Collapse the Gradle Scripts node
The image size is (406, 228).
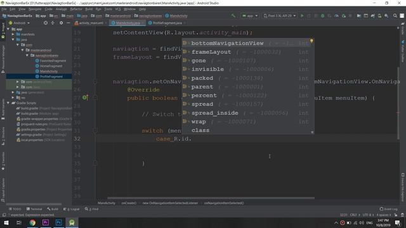[8, 103]
